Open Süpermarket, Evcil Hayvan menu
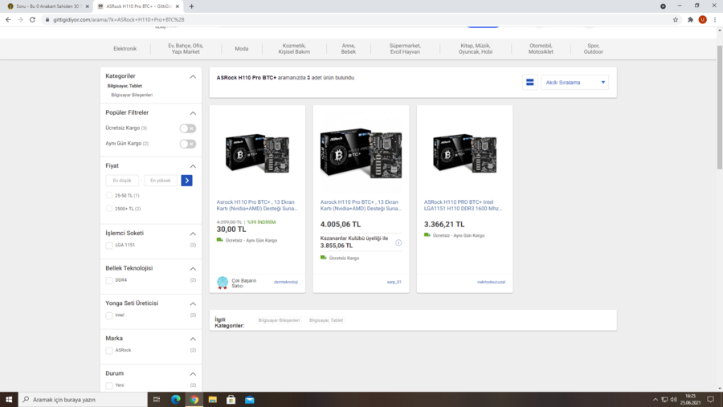This screenshot has height=407, width=723. pos(405,49)
